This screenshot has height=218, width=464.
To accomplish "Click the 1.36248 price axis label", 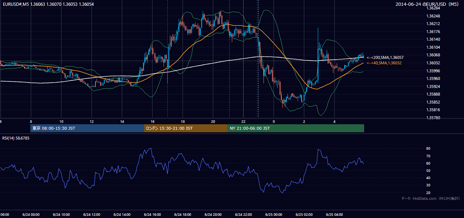I will tap(433, 16).
